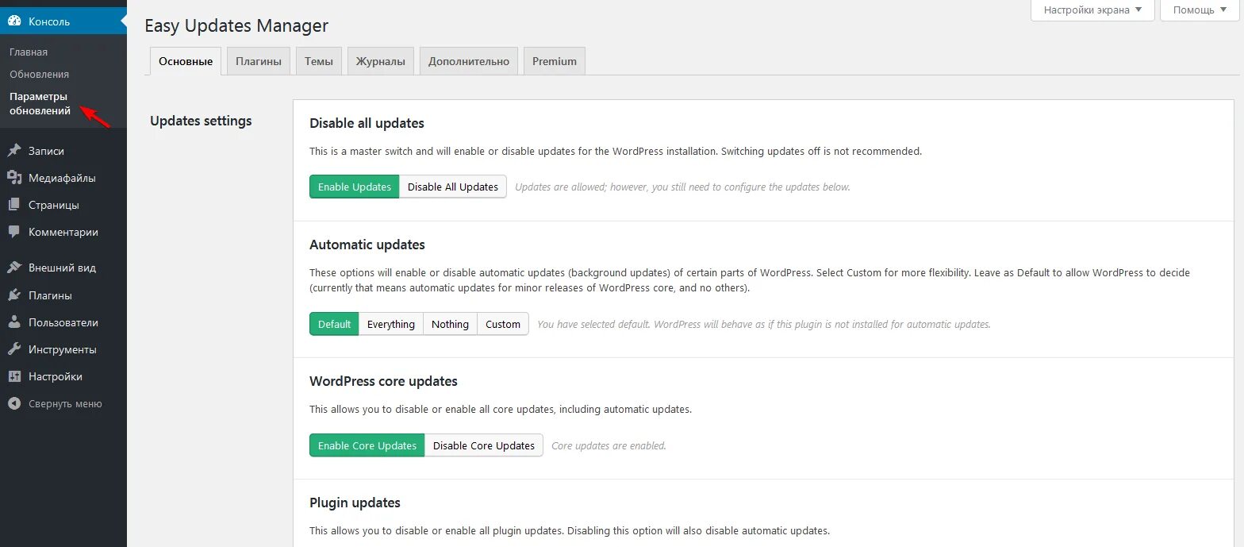Open the Главная submenu link
The image size is (1244, 547).
[x=29, y=52]
